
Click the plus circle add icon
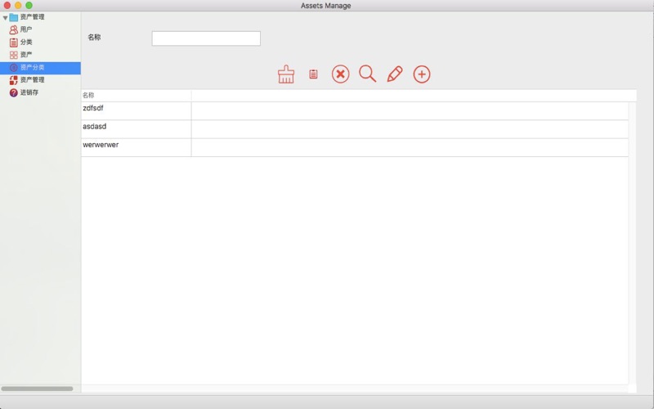[422, 74]
